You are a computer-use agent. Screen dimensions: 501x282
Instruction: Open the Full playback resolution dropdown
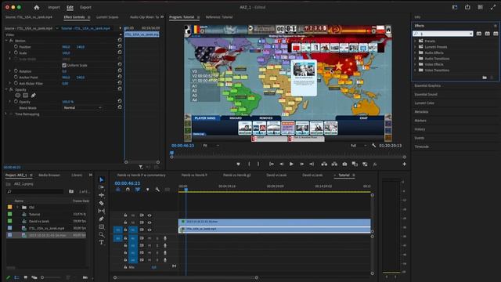pos(359,146)
